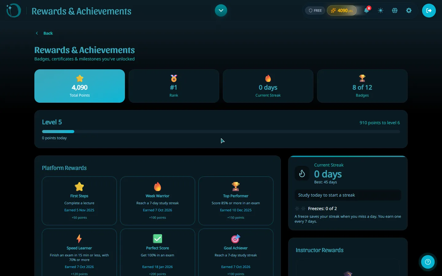Click the 4090 pts points badge
Viewport: 442px width, 276px height.
(342, 10)
